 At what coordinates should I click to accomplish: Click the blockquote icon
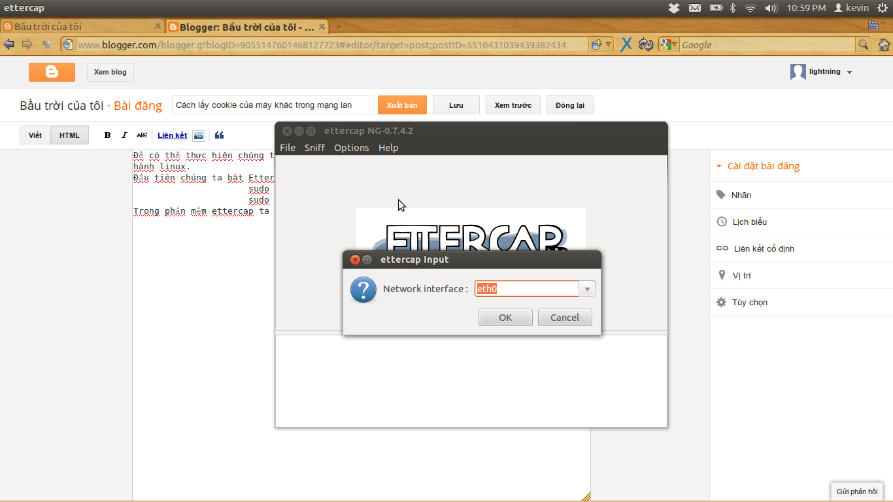click(x=219, y=135)
